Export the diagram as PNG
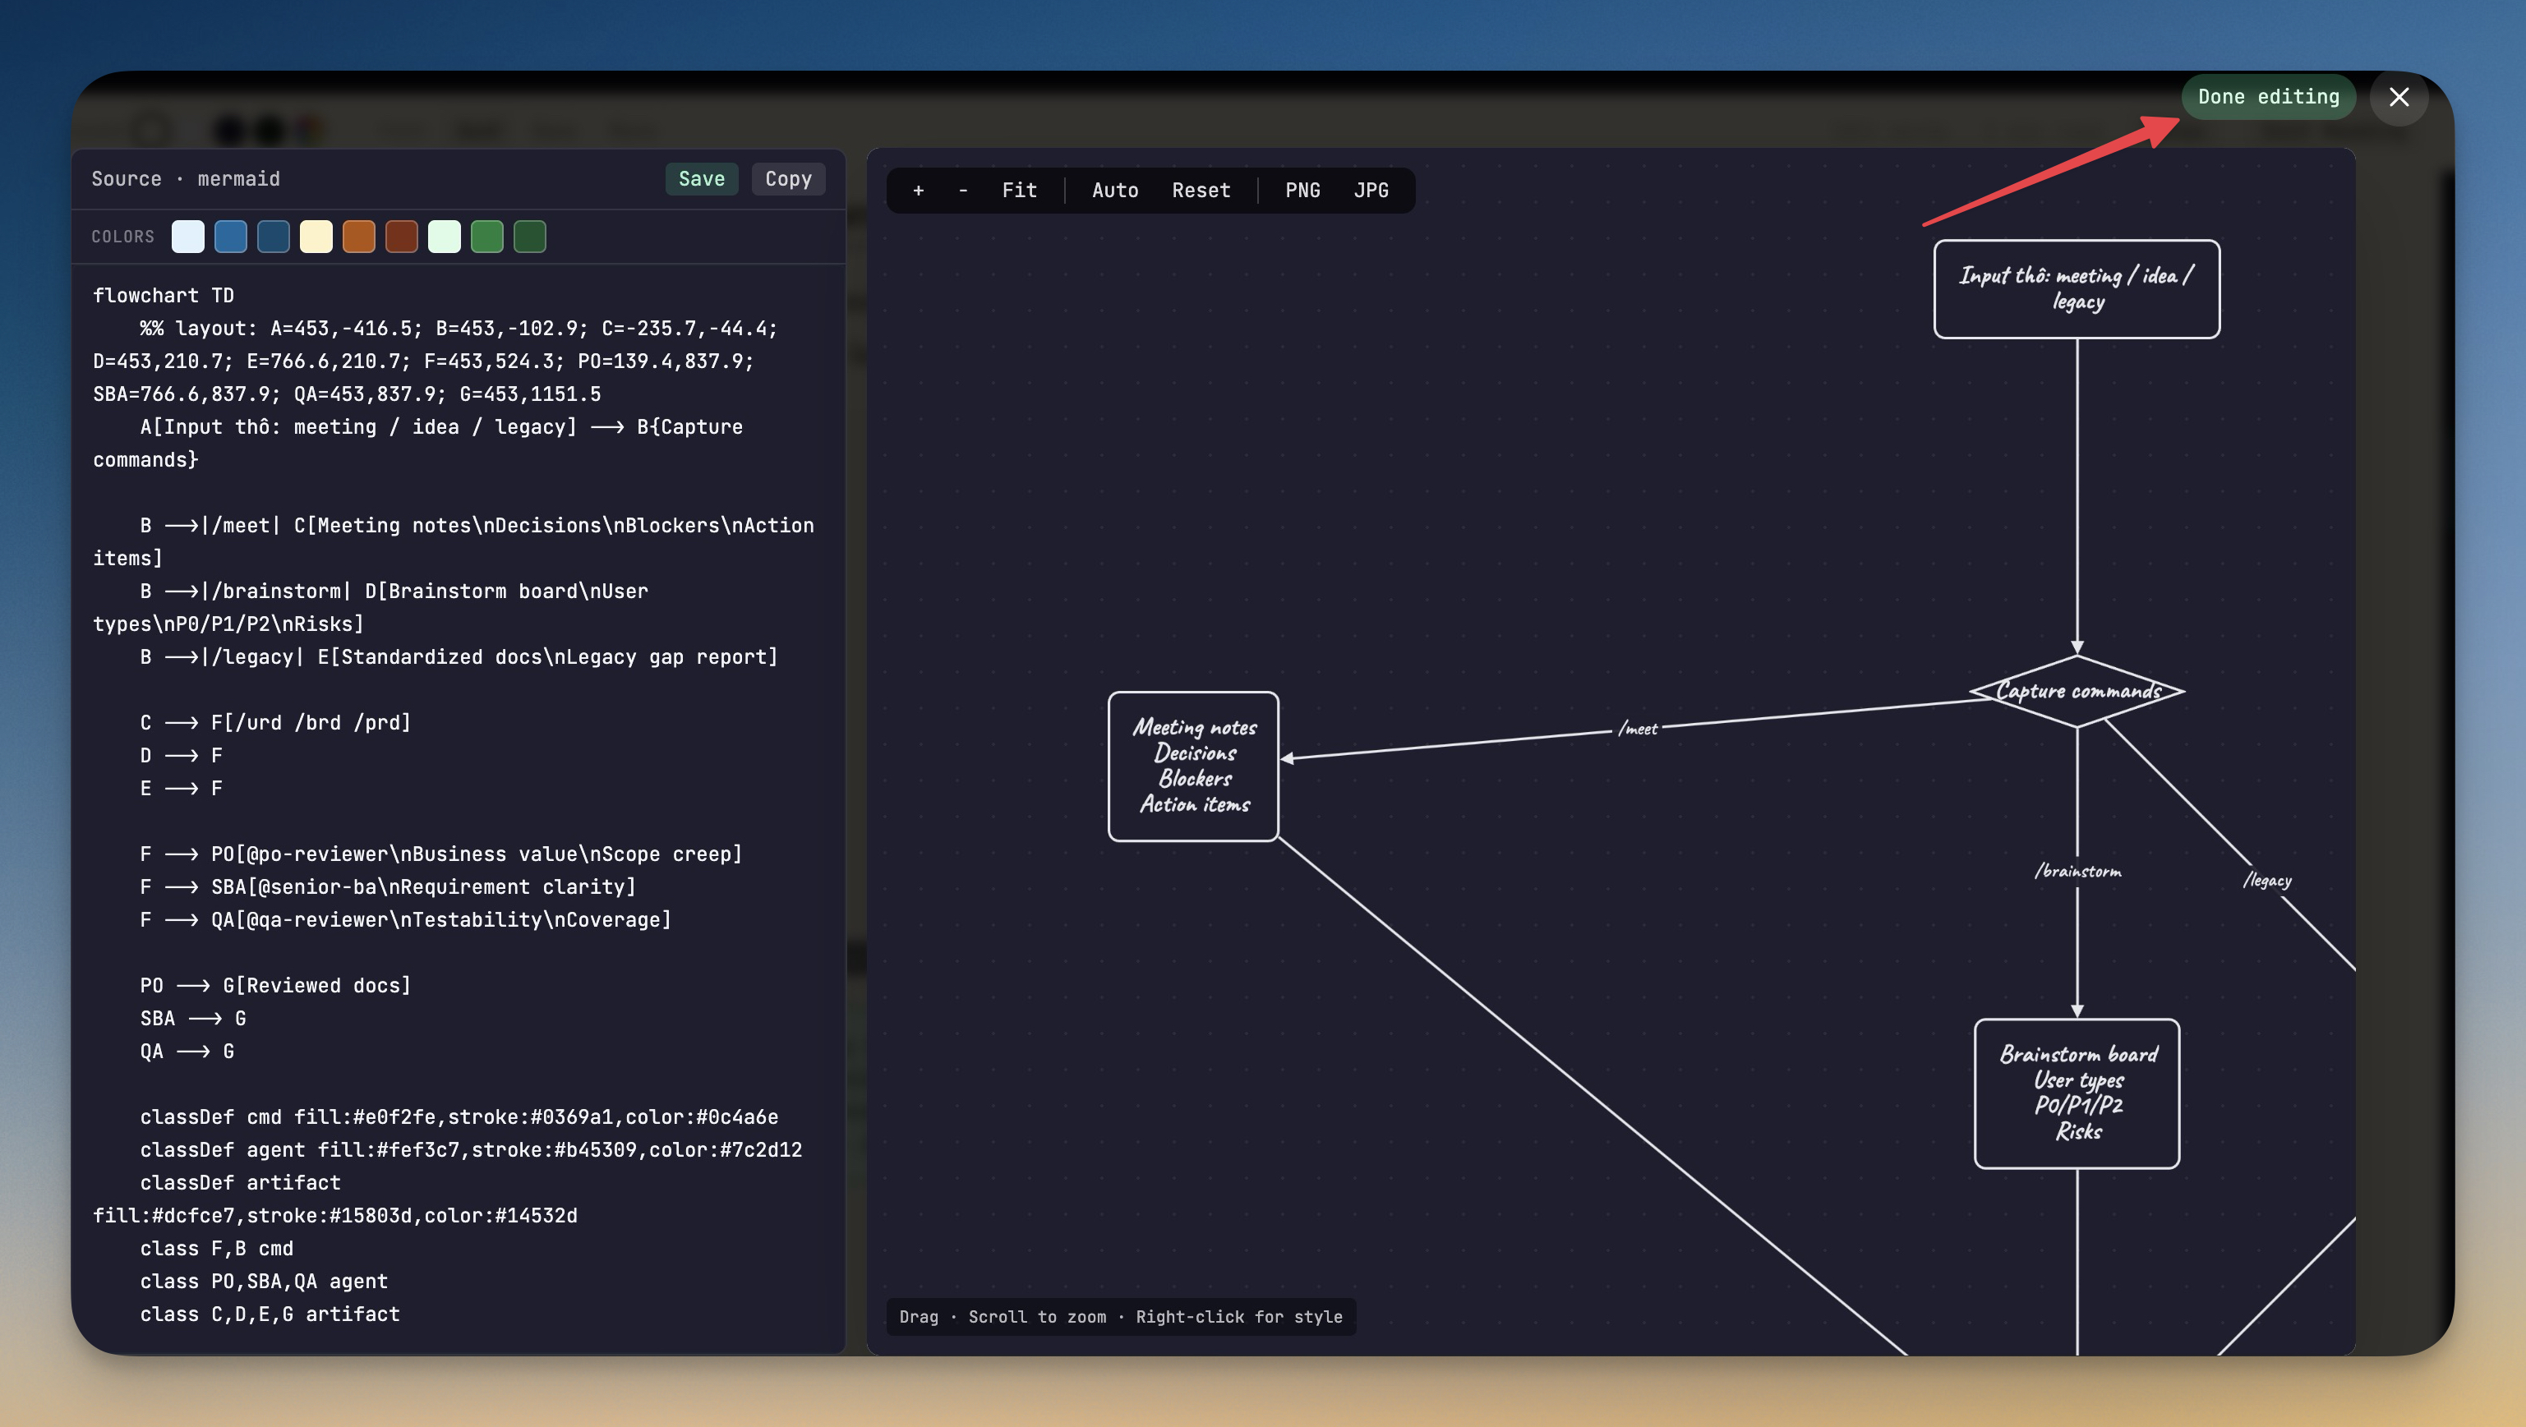Viewport: 2526px width, 1427px height. coord(1302,190)
